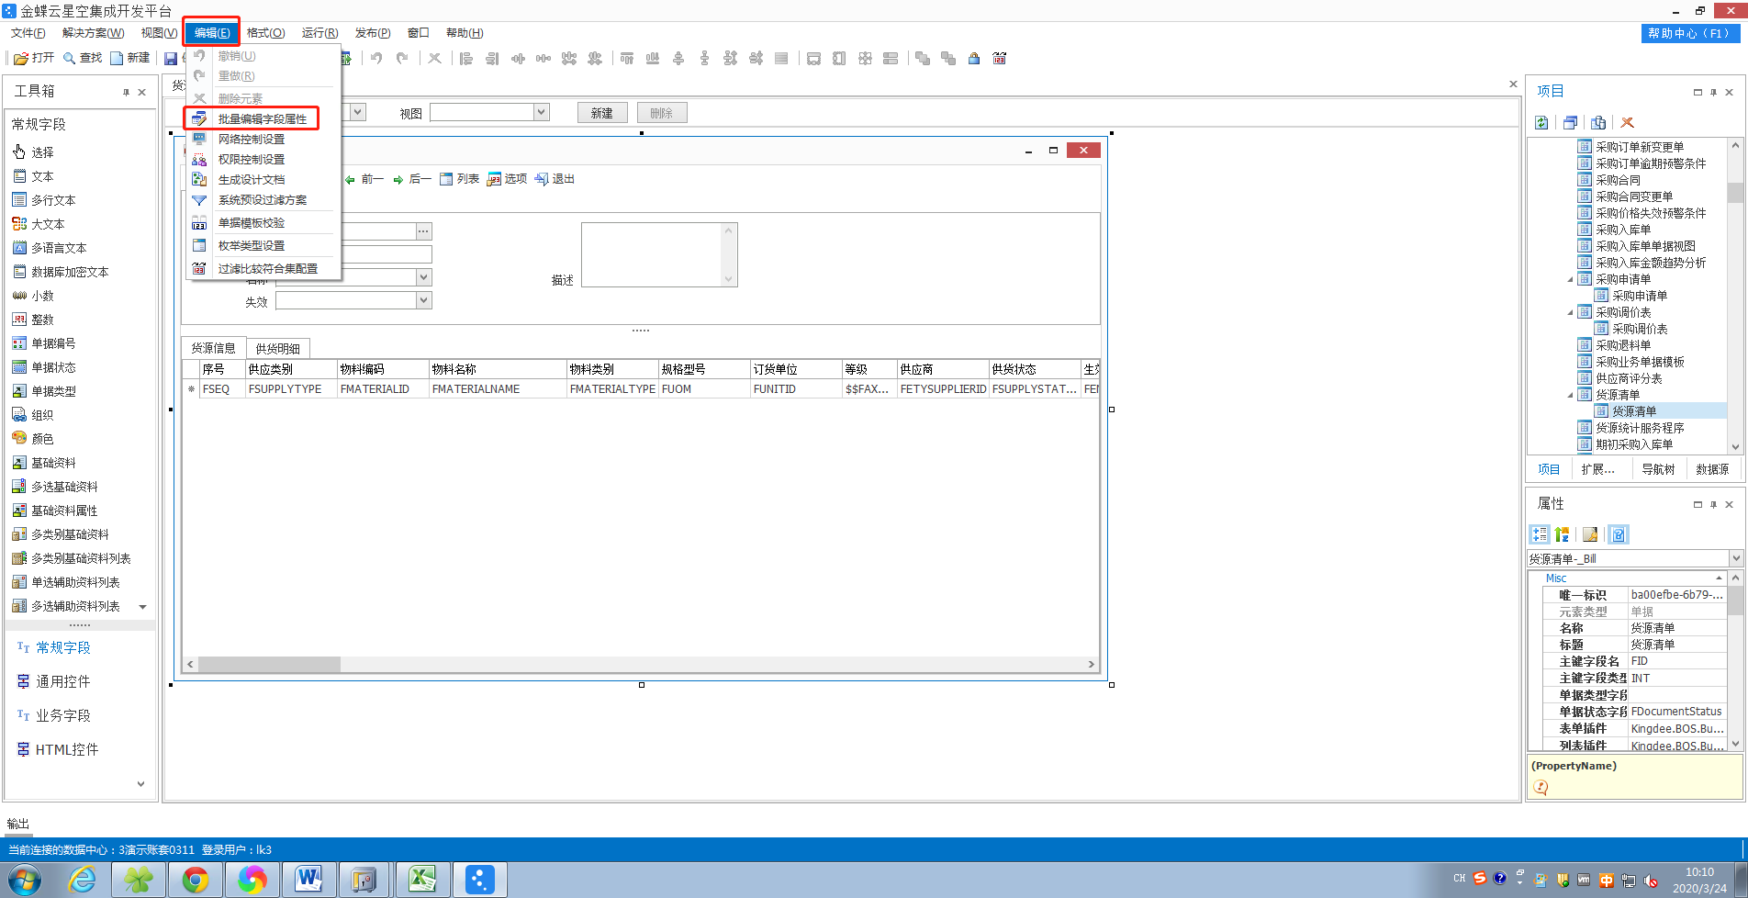
Task: Pin the 工具箱 panel with pushpin icon
Action: [x=126, y=92]
